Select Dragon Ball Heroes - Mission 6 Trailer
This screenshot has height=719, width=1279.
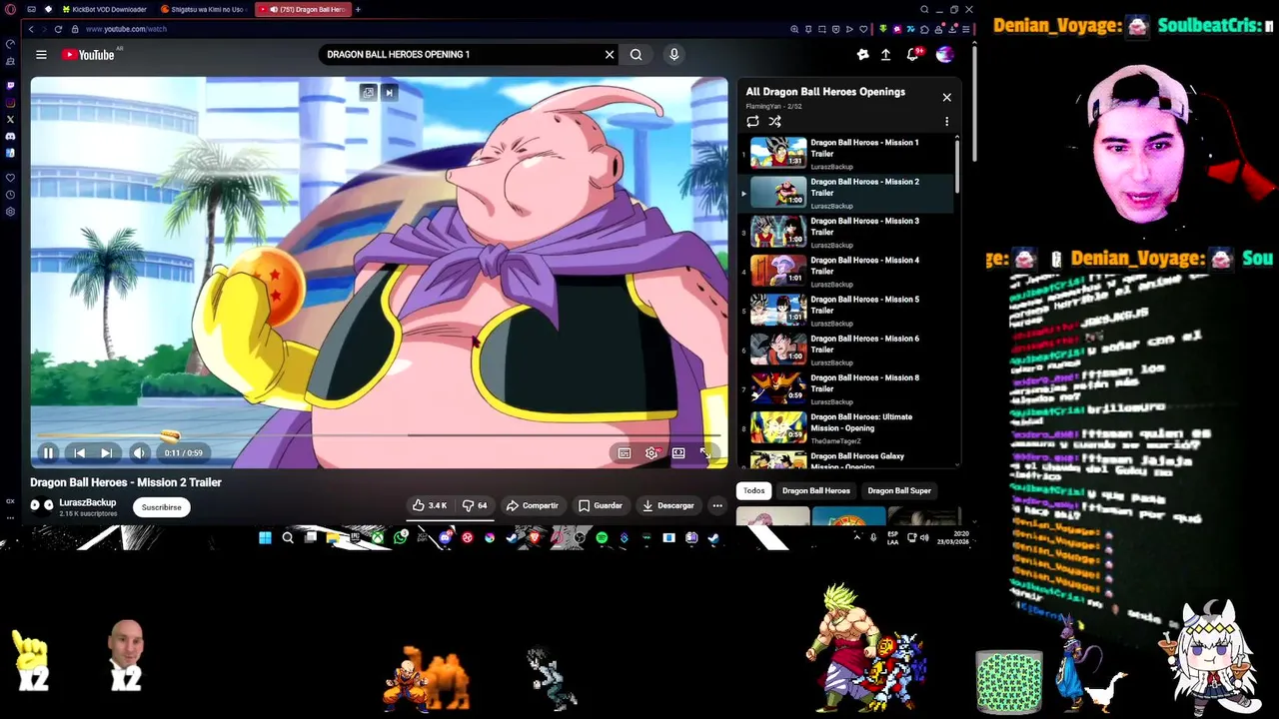[847, 350]
